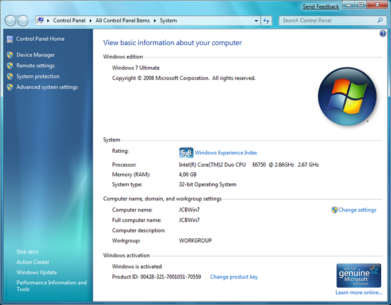Open Windows Update under See also
Screen dimensions: 391x305
pyautogui.click(x=37, y=272)
